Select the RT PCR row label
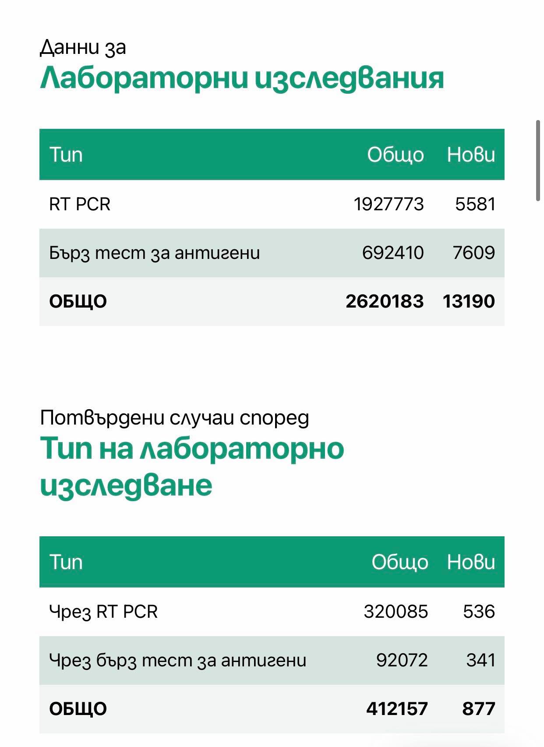Image resolution: width=544 pixels, height=747 pixels. click(x=80, y=204)
